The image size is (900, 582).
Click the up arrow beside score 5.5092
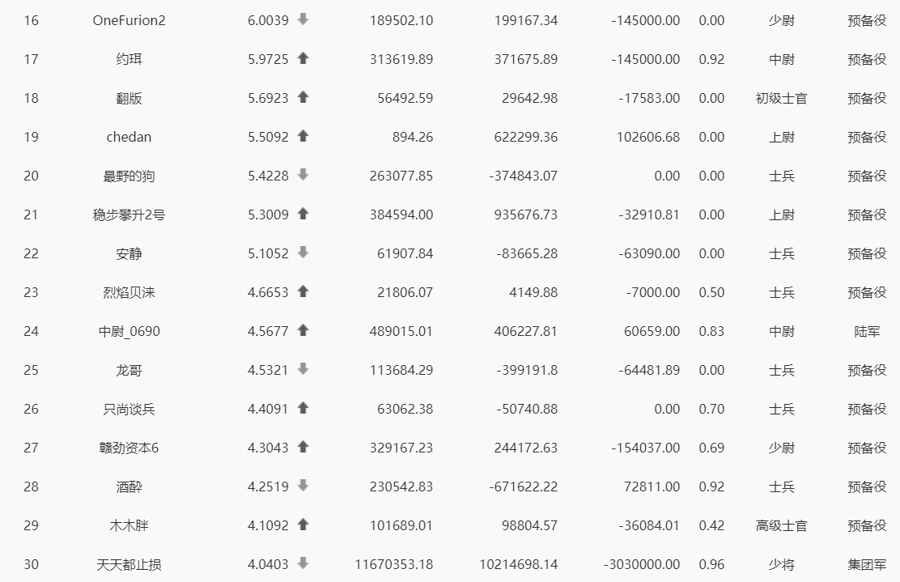[x=303, y=136]
